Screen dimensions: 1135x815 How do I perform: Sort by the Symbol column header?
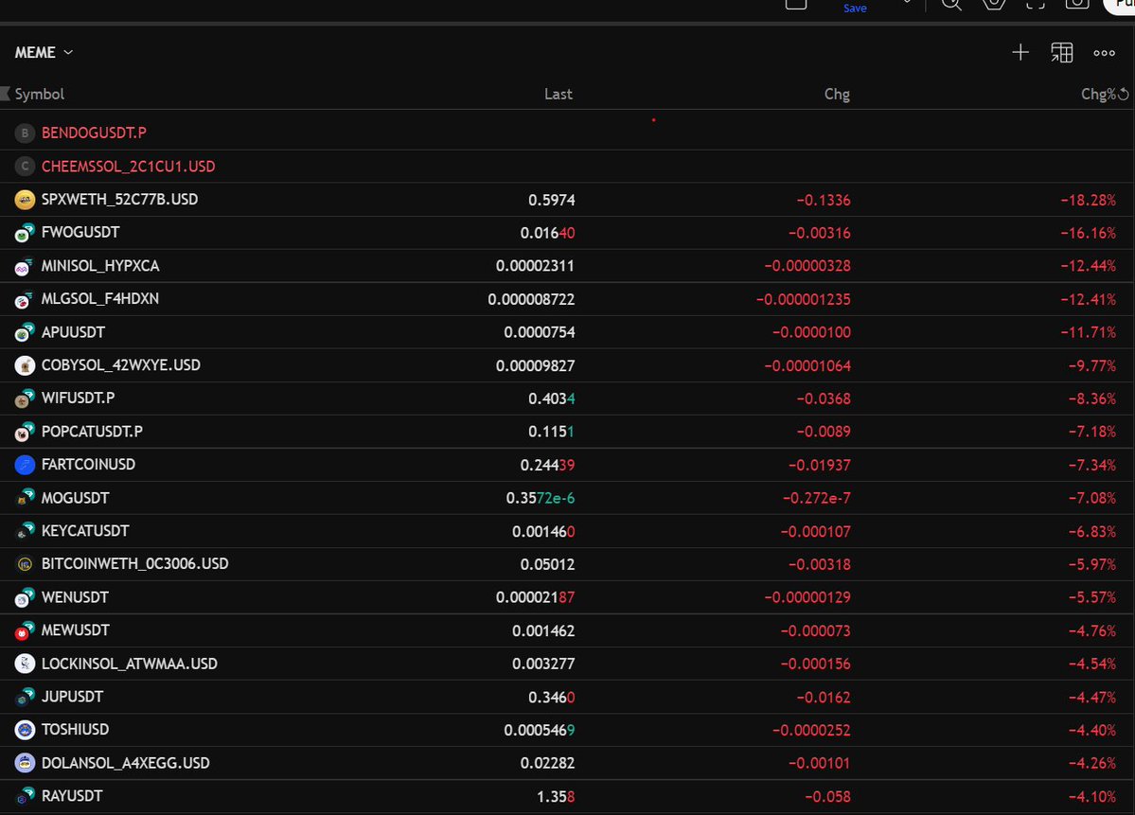(x=40, y=95)
